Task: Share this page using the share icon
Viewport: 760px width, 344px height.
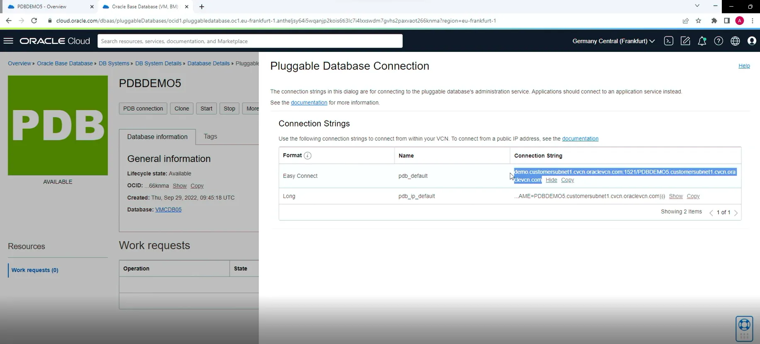Action: pos(686,21)
